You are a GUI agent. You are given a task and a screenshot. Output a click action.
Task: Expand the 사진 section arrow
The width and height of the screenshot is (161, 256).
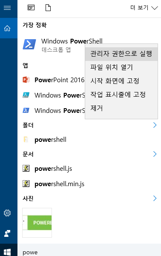pyautogui.click(x=155, y=198)
